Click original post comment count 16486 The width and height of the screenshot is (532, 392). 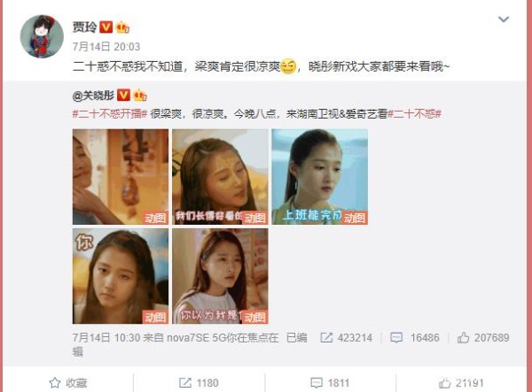pos(415,337)
